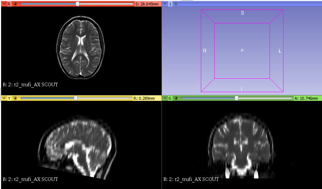The height and width of the screenshot is (189, 322).
Task: Maximize the Green slice view via its icon
Action: click(x=176, y=98)
